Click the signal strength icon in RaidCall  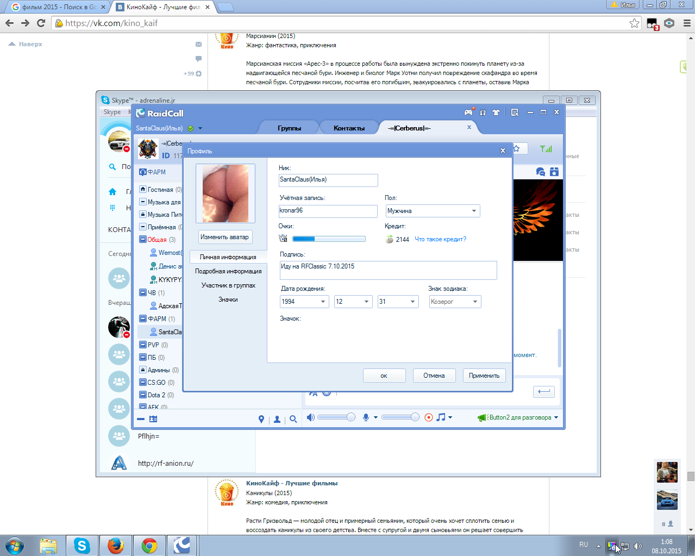coord(546,148)
